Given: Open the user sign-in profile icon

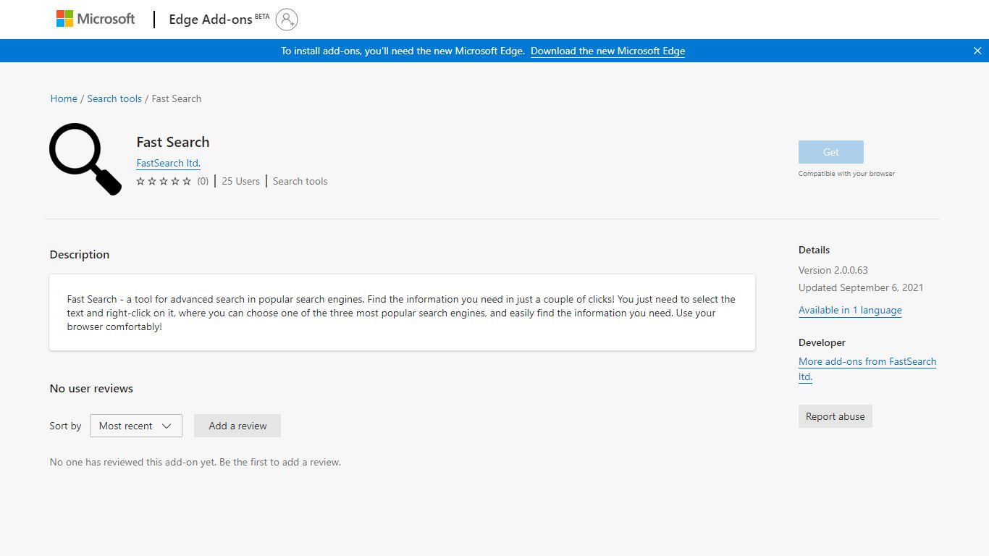Looking at the screenshot, I should click(x=287, y=20).
